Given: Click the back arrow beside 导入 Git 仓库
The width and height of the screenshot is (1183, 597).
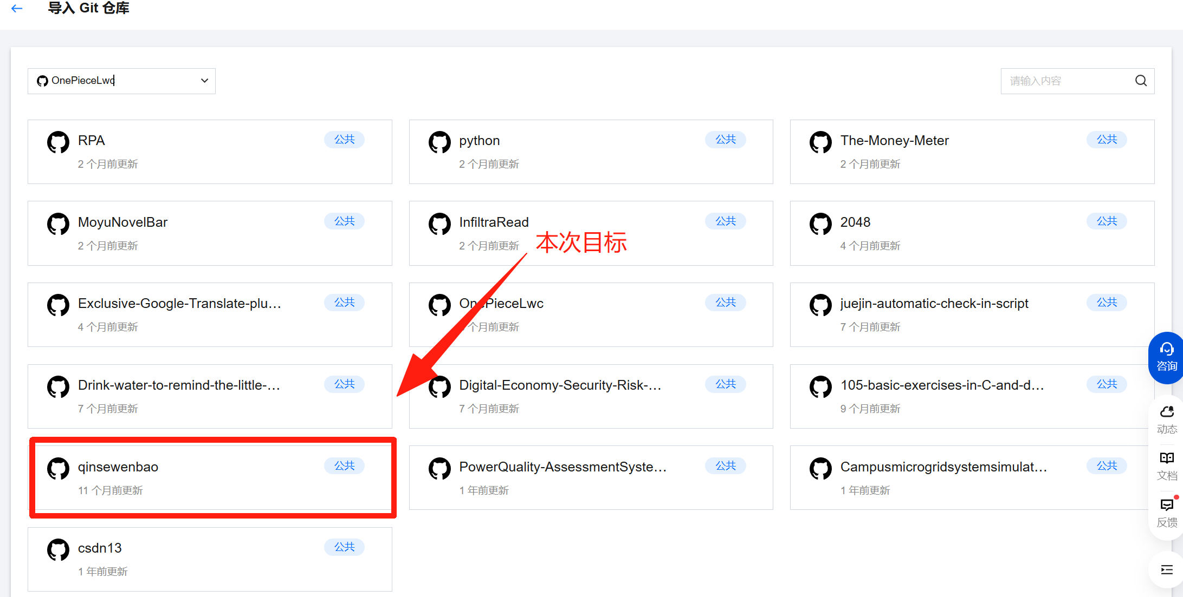Looking at the screenshot, I should [x=16, y=9].
